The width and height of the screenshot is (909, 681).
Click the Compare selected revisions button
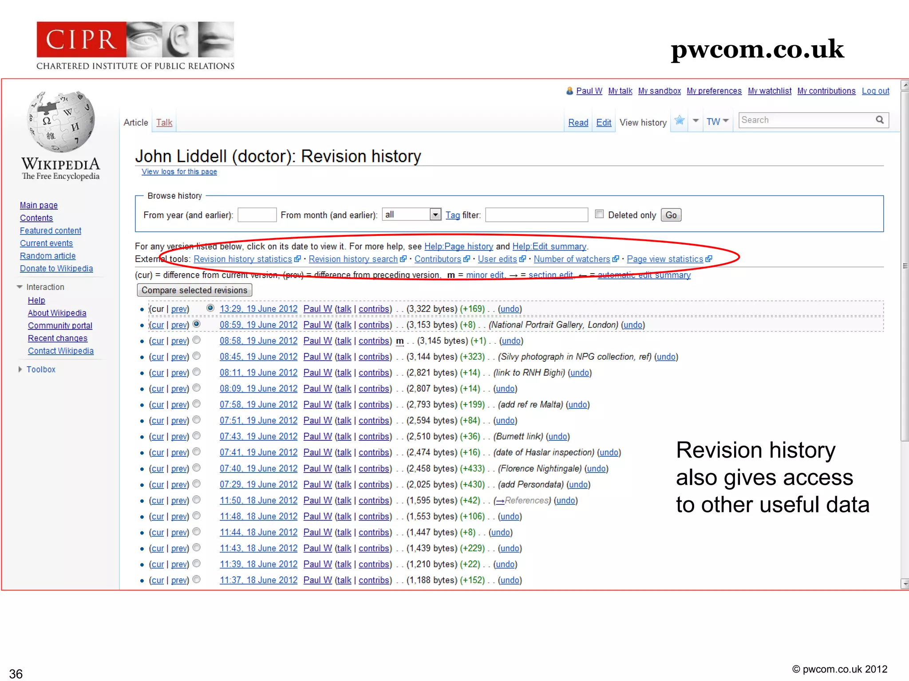coord(194,290)
